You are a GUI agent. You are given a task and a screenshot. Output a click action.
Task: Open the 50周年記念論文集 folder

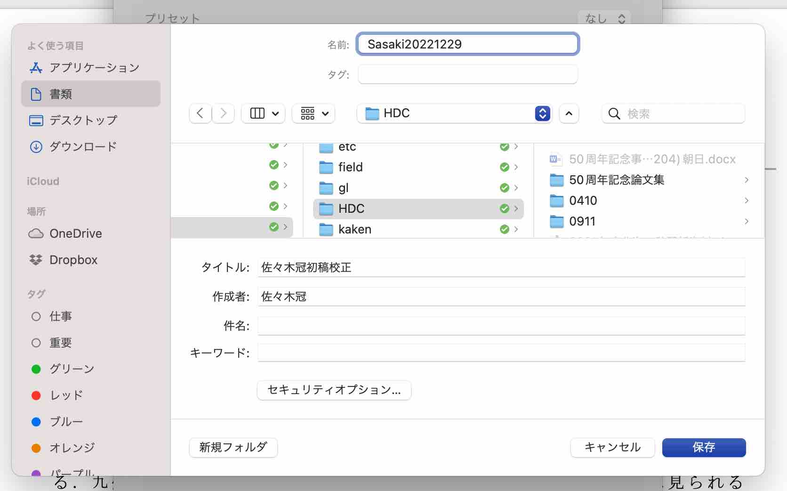[616, 180]
